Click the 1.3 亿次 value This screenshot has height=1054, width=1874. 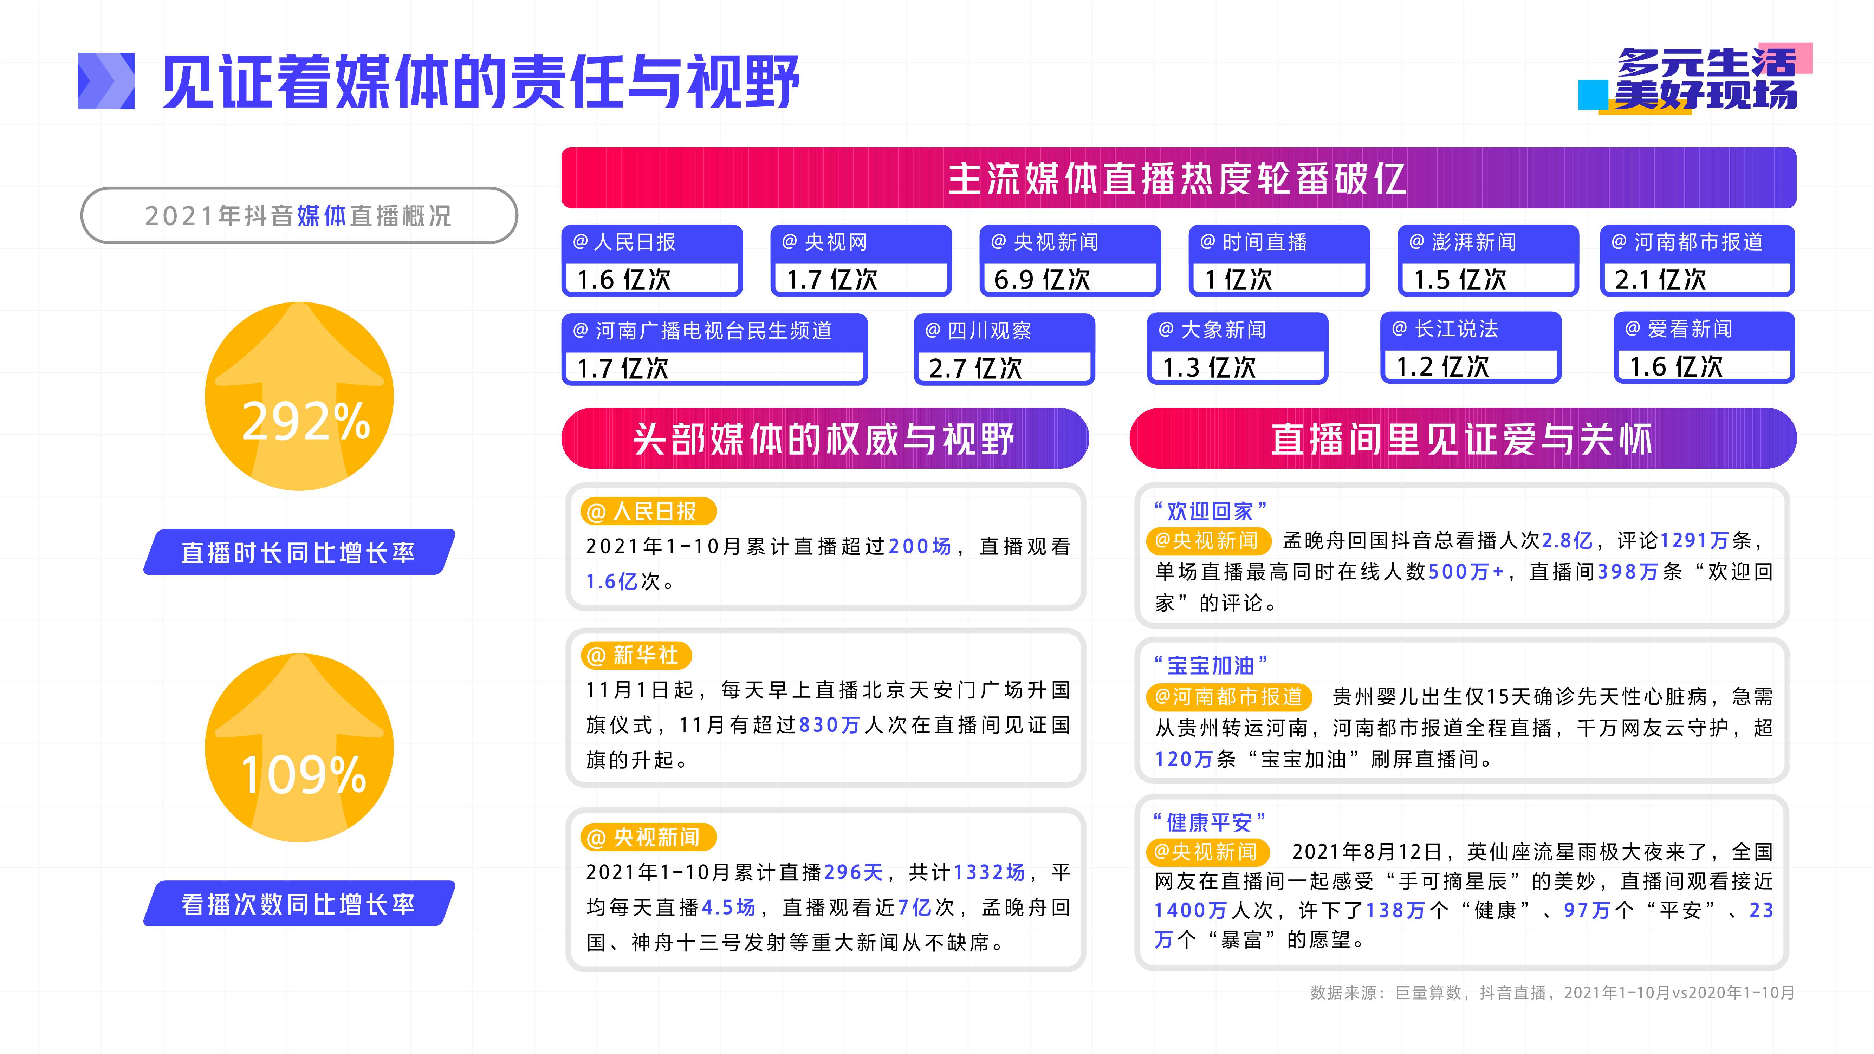coord(1209,367)
